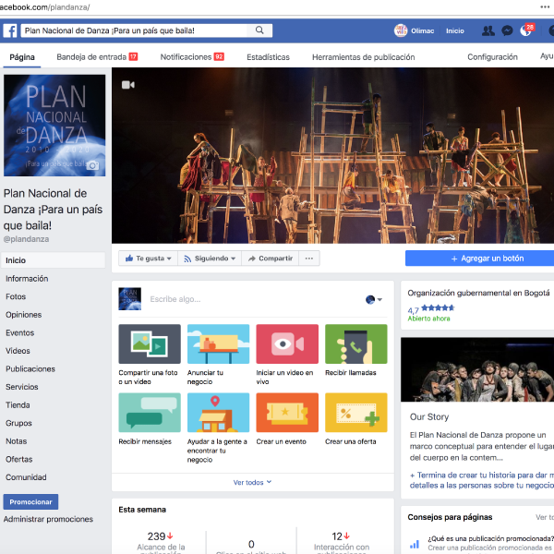
Task: Open the Configuración tab
Action: tap(492, 57)
